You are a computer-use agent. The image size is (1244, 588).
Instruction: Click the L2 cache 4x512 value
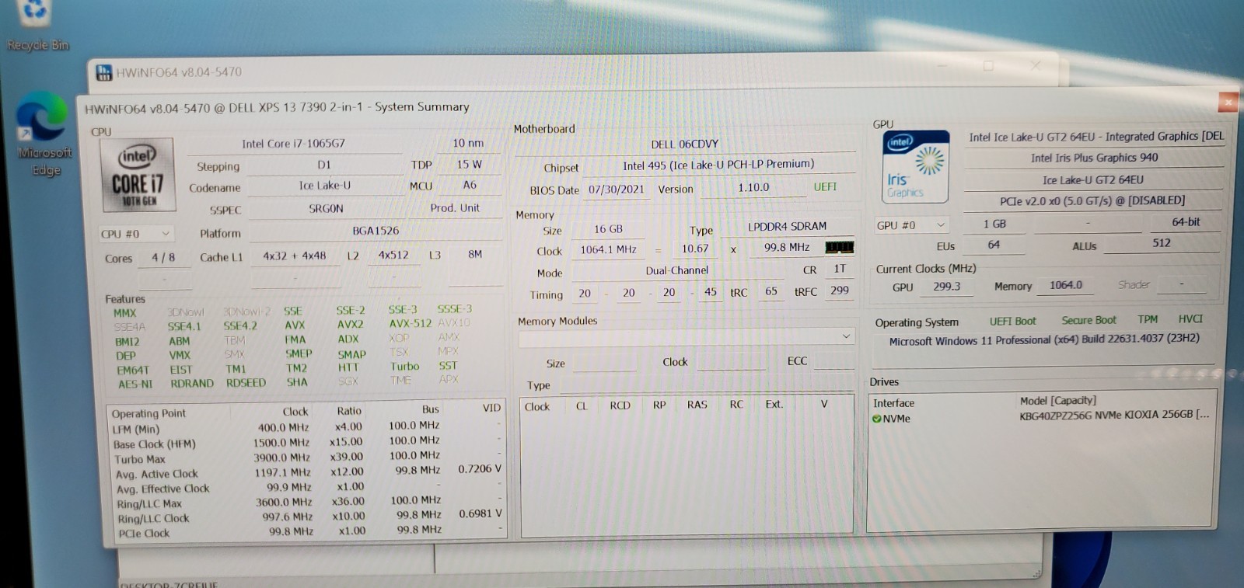coord(393,255)
